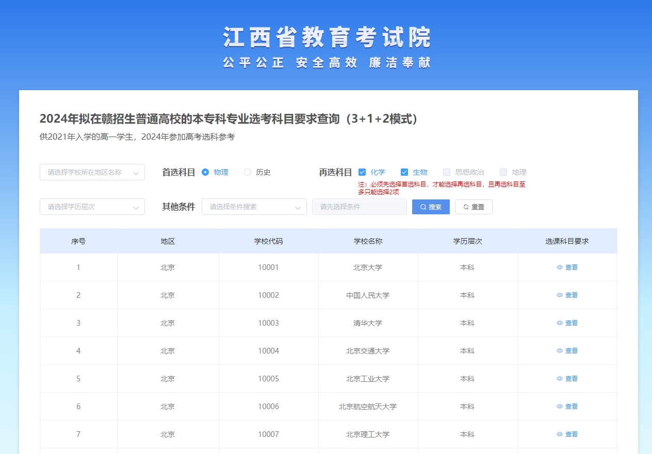The height and width of the screenshot is (454, 652).
Task: Toggle the 生物 checkbox off
Action: point(404,172)
